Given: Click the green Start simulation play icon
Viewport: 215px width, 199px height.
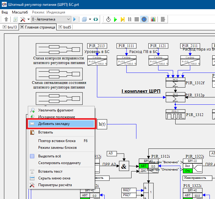Looking at the screenshot, I should (x=116, y=19).
